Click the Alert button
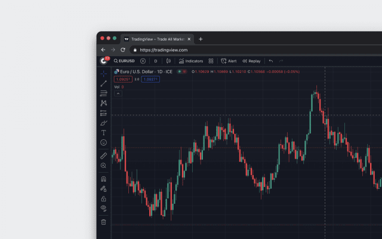Image resolution: width=382 pixels, height=239 pixels. [x=229, y=61]
